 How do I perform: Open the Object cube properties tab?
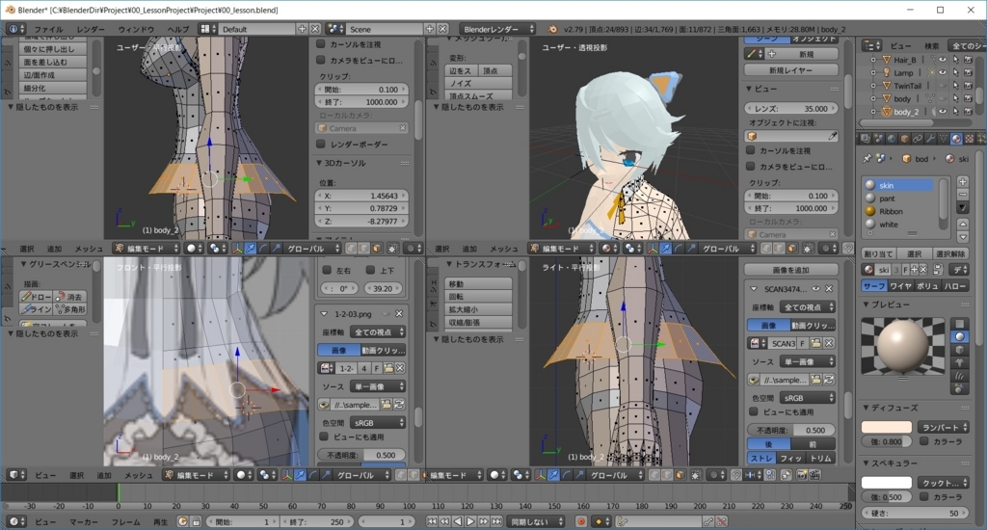pos(904,139)
